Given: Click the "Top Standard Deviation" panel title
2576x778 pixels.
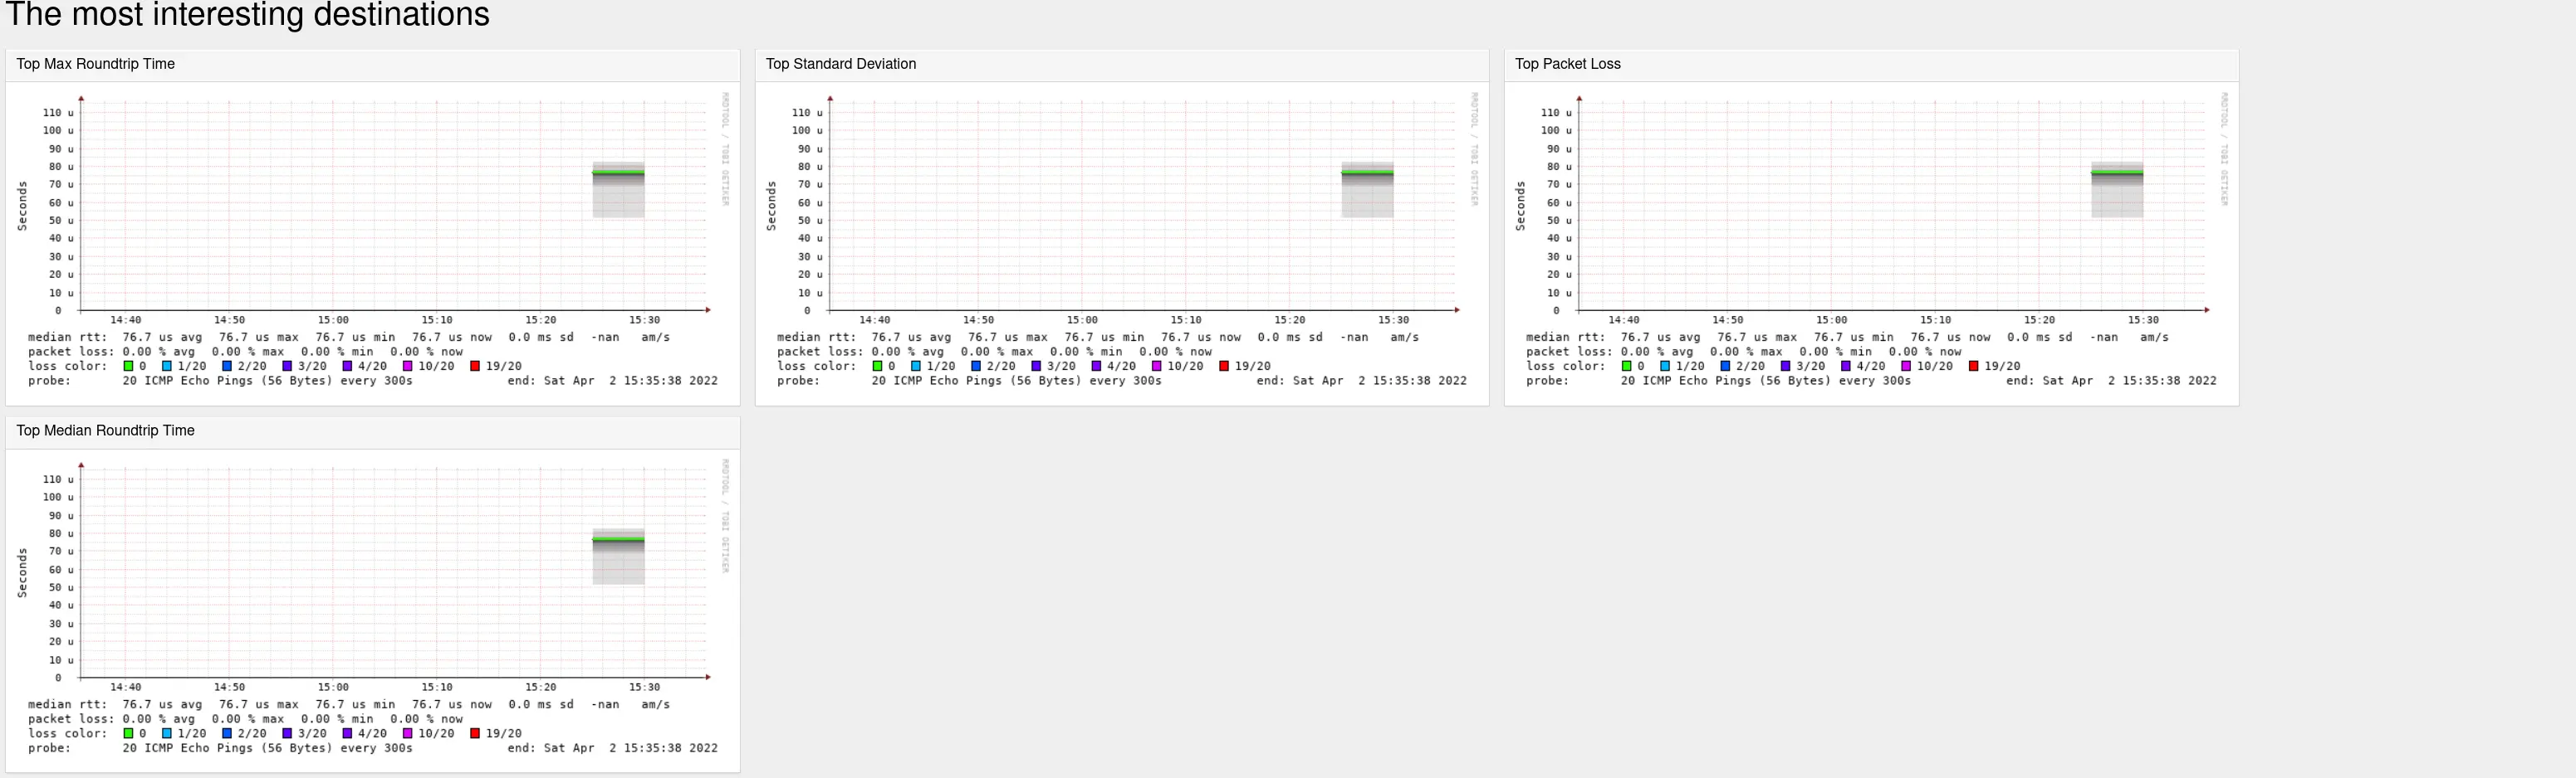Looking at the screenshot, I should (x=841, y=63).
